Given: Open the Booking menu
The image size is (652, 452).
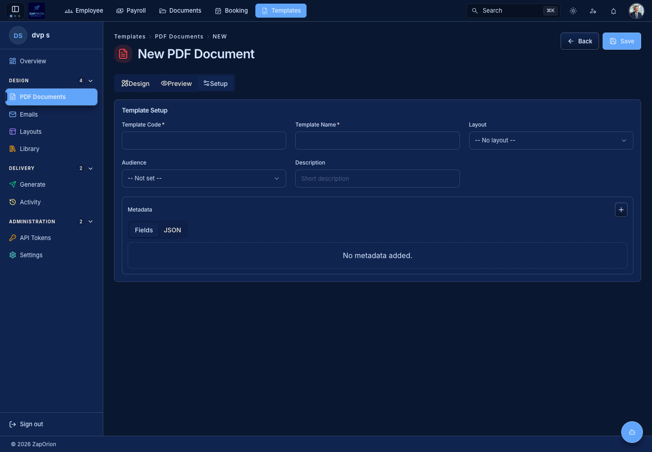Looking at the screenshot, I should click(231, 10).
